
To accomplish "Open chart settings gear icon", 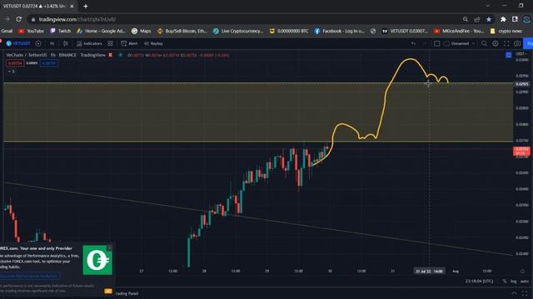I will click(496, 43).
